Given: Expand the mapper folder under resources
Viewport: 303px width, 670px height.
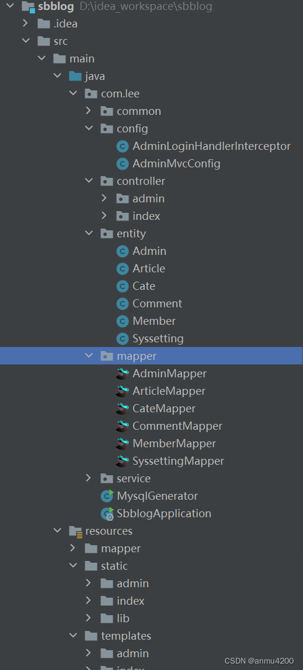Looking at the screenshot, I should 73,548.
